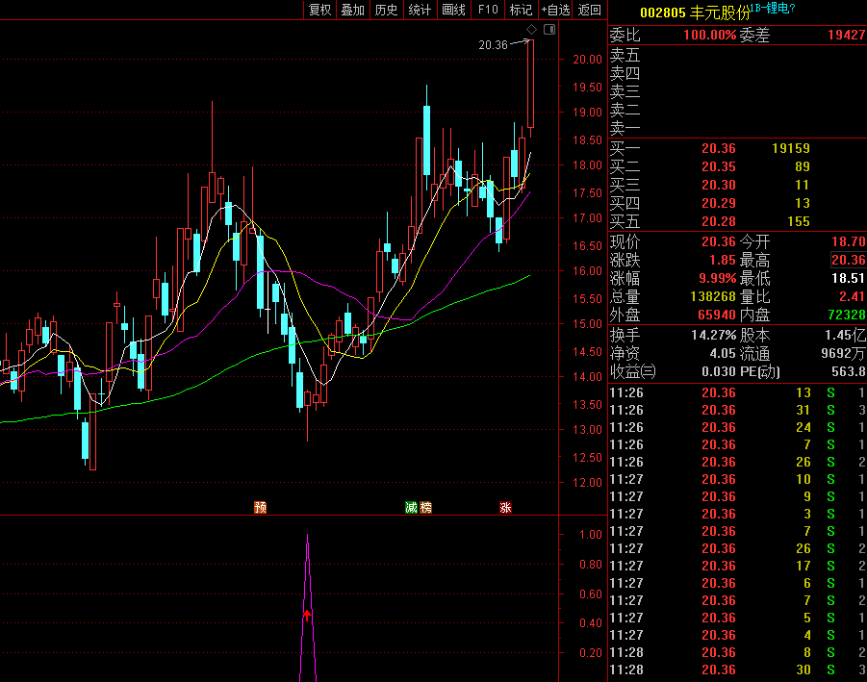The width and height of the screenshot is (867, 682).
Task: Click the 量比 2.41 value
Action: (x=852, y=297)
